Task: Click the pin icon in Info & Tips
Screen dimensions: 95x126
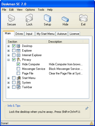Action: click(x=87, y=108)
